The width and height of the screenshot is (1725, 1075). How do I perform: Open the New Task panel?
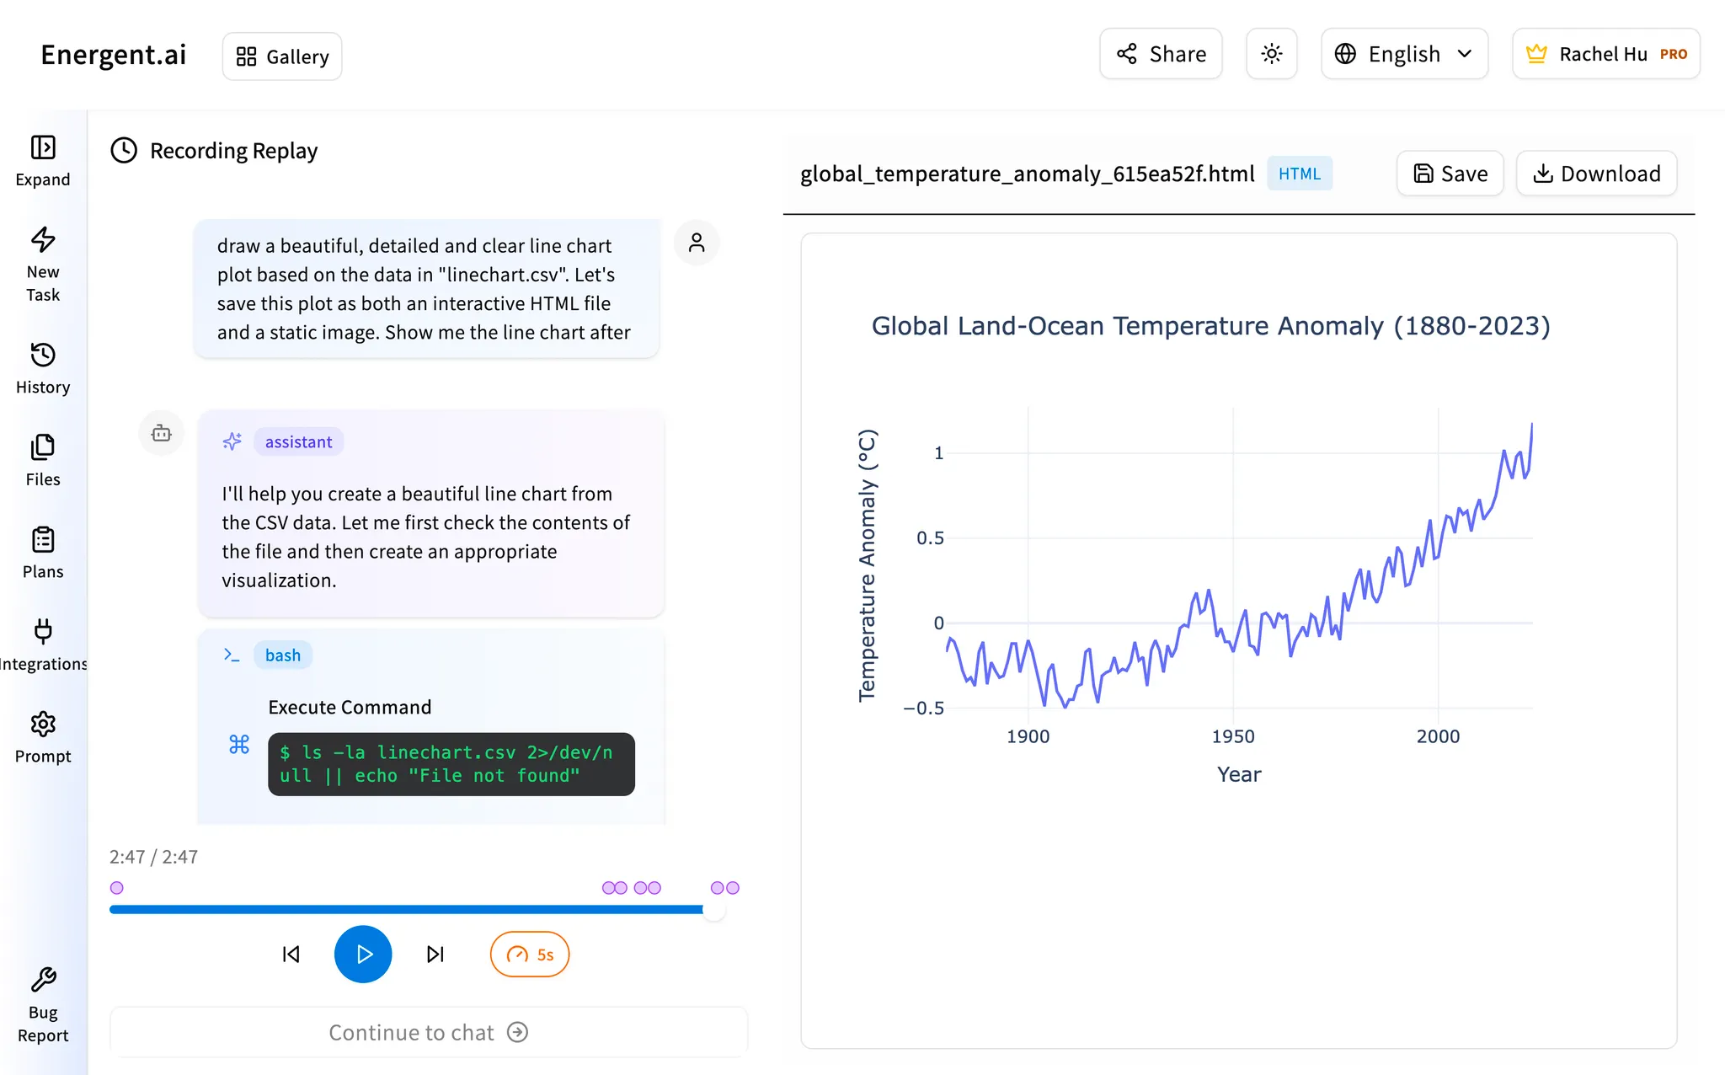[43, 262]
